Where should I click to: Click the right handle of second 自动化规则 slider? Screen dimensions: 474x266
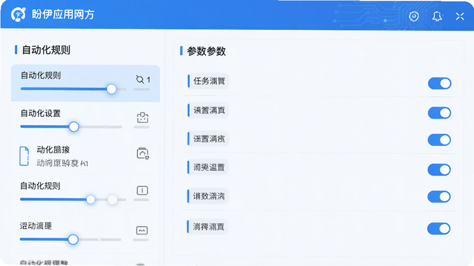click(x=113, y=199)
